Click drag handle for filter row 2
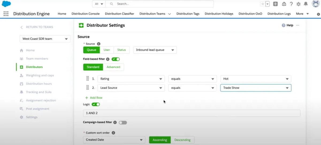The image size is (321, 145). click(x=87, y=88)
